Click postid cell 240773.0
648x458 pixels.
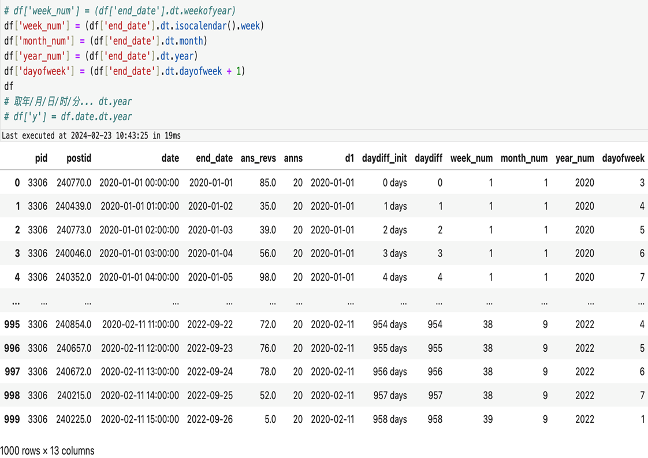(74, 230)
